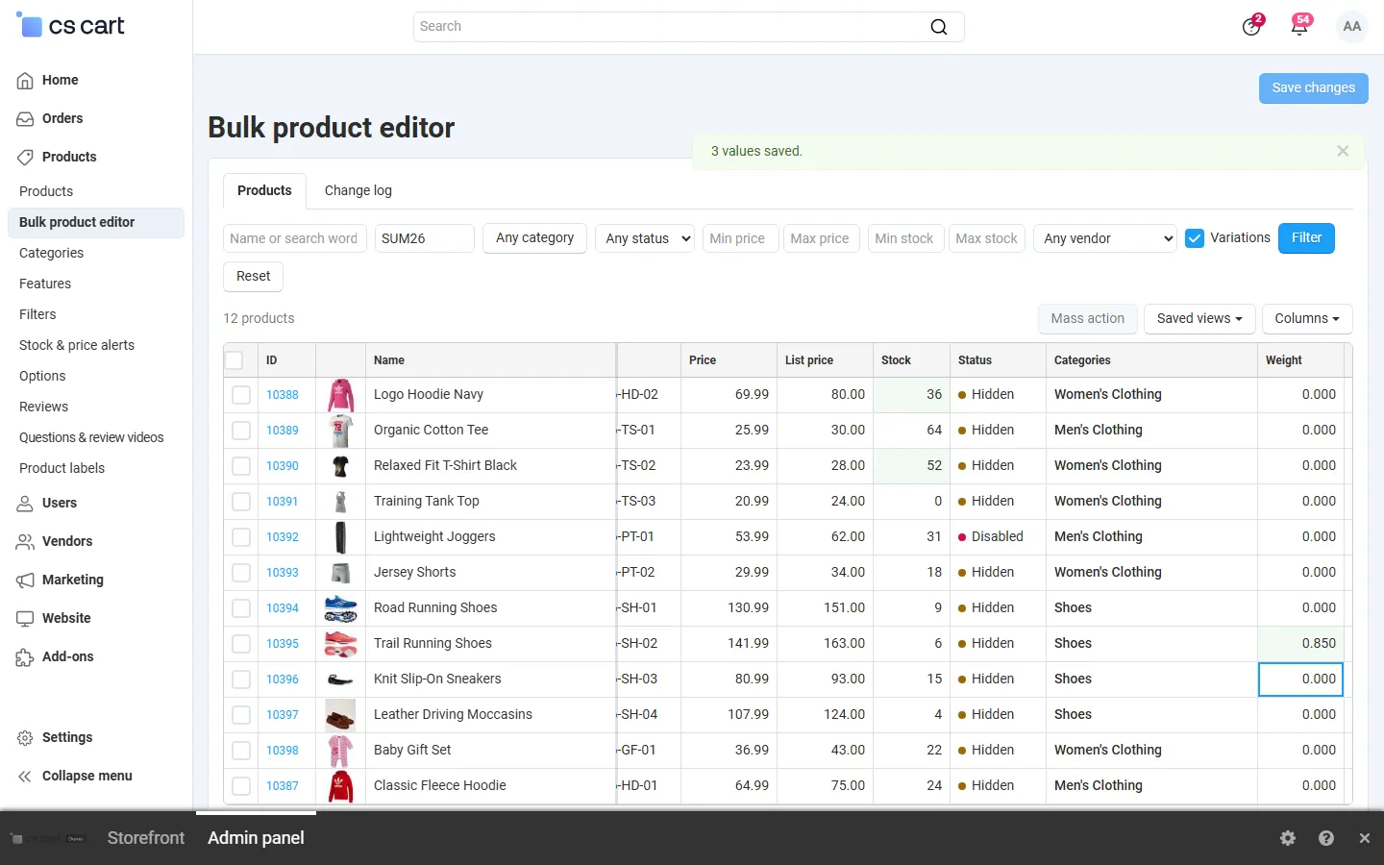Toggle the Variations checkbox

[x=1195, y=238]
